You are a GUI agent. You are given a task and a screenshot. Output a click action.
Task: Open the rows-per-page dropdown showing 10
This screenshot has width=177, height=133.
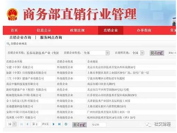point(12,124)
